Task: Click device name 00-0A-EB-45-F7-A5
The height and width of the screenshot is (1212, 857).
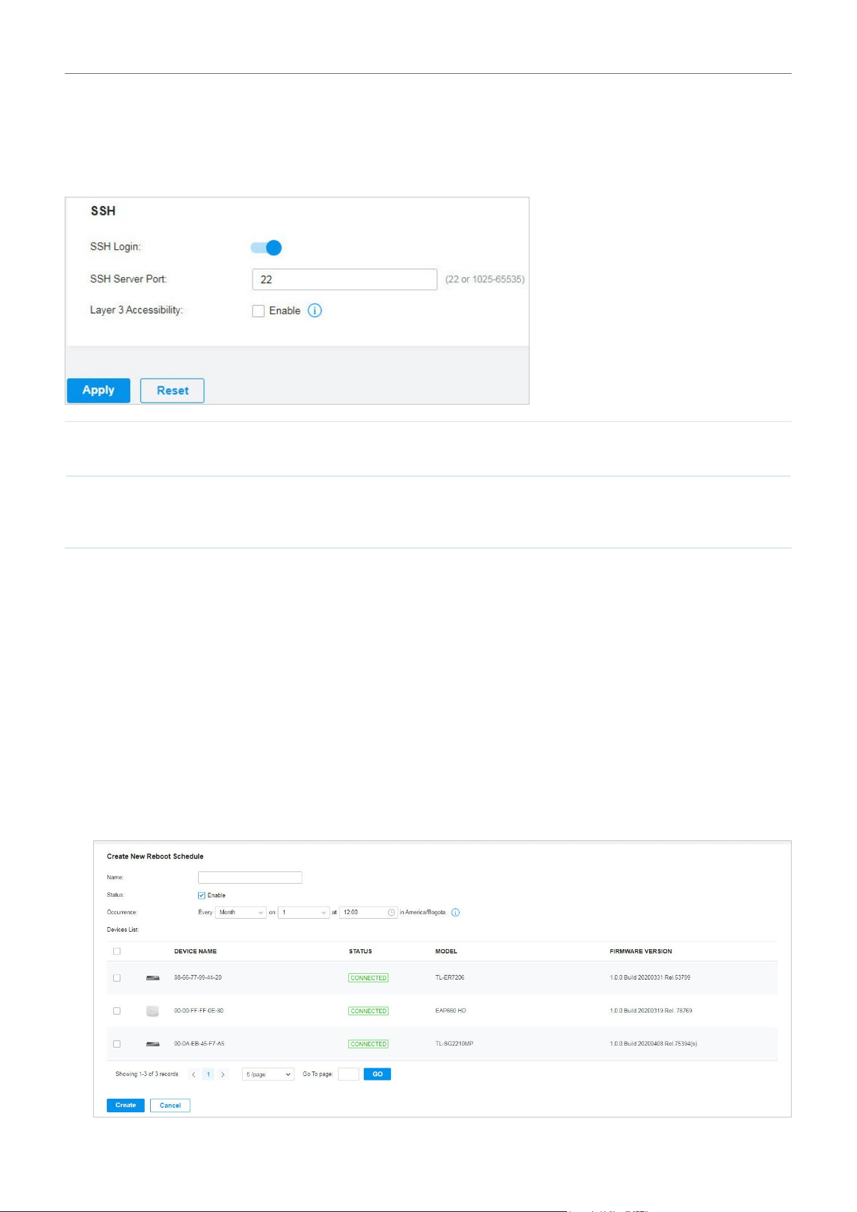Action: tap(199, 1044)
